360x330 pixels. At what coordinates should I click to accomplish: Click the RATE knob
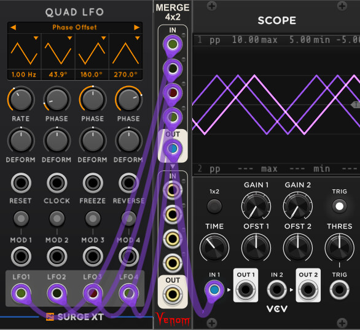click(x=21, y=100)
